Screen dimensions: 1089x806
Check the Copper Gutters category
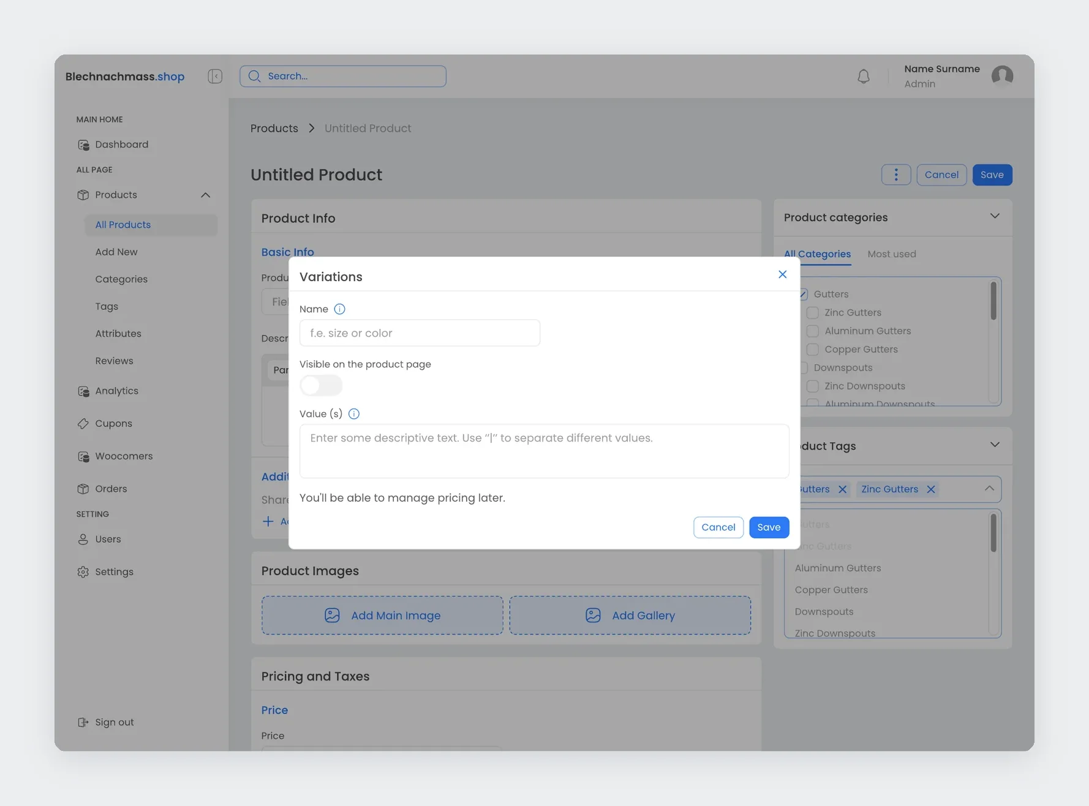(x=813, y=349)
